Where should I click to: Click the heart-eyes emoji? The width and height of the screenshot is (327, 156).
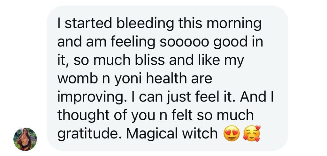coord(232,134)
